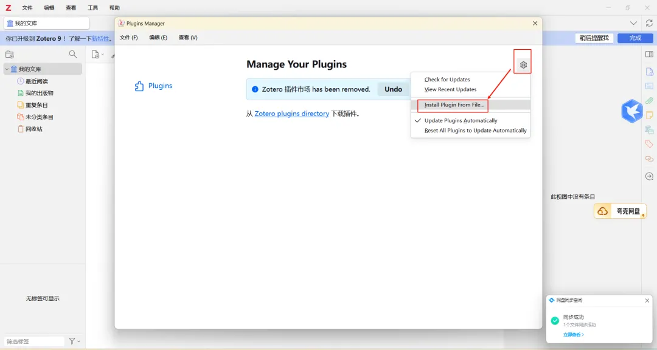Image resolution: width=657 pixels, height=350 pixels.
Task: Open the Info section icon in side nav
Action: 649,72
